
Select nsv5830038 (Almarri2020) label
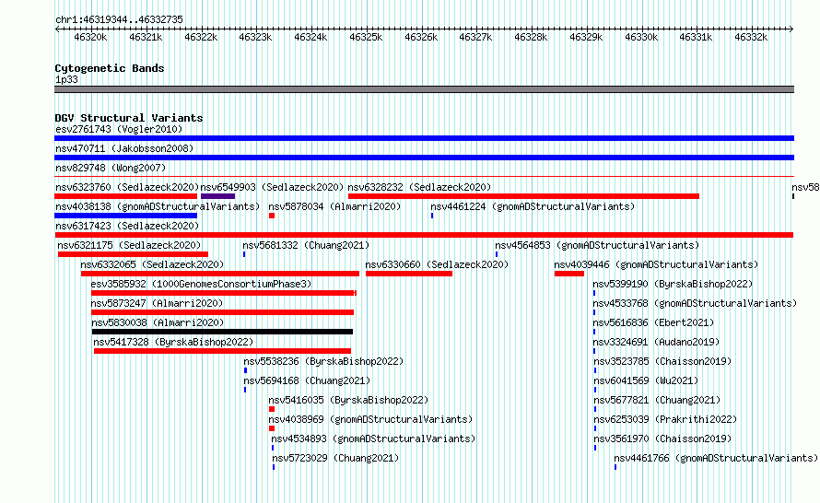click(158, 322)
